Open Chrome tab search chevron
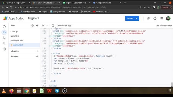Screen dimensions: 173x97 [x=155, y=3]
